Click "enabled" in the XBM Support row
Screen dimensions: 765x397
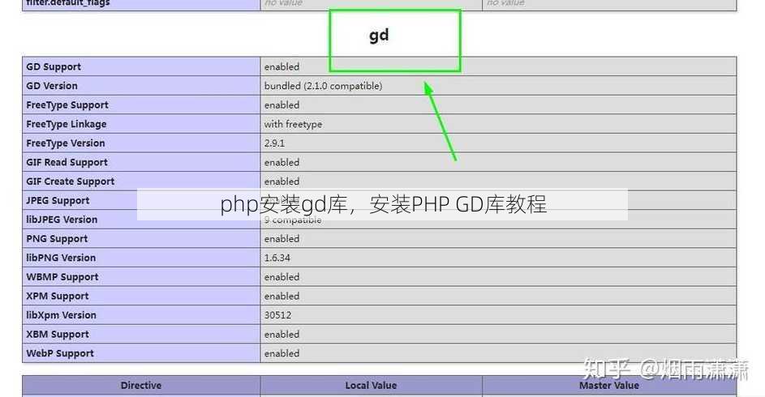(x=282, y=334)
